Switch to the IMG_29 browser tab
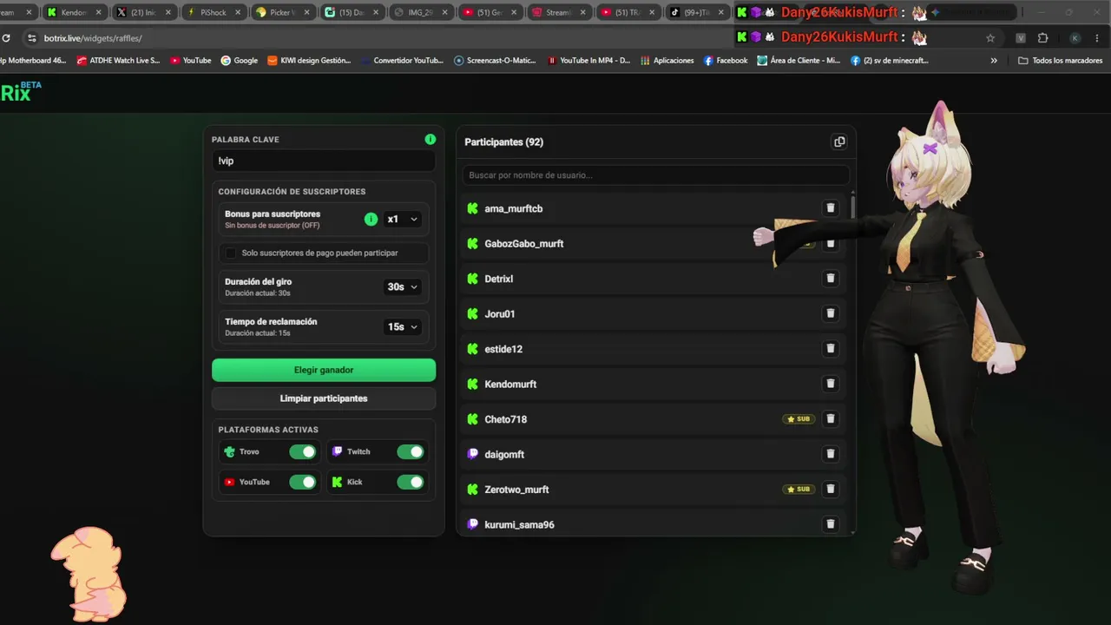Image resolution: width=1111 pixels, height=625 pixels. 418,13
